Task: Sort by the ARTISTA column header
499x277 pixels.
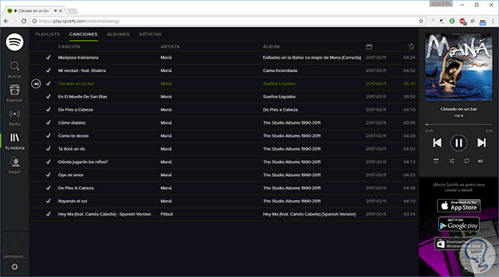Action: pos(170,46)
